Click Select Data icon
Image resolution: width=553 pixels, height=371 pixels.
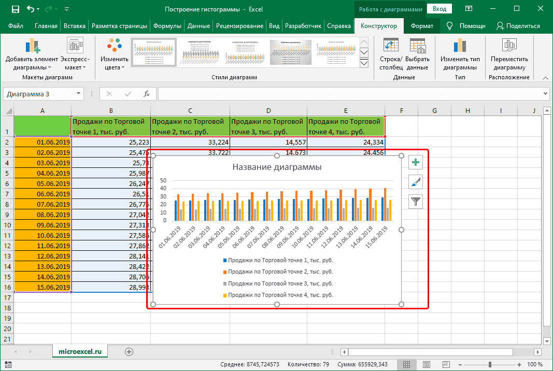pyautogui.click(x=417, y=47)
